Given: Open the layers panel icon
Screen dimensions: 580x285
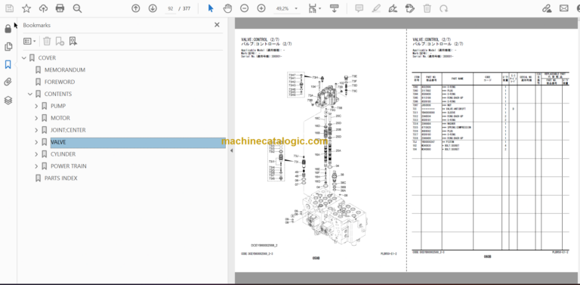Looking at the screenshot, I should pos(8,101).
